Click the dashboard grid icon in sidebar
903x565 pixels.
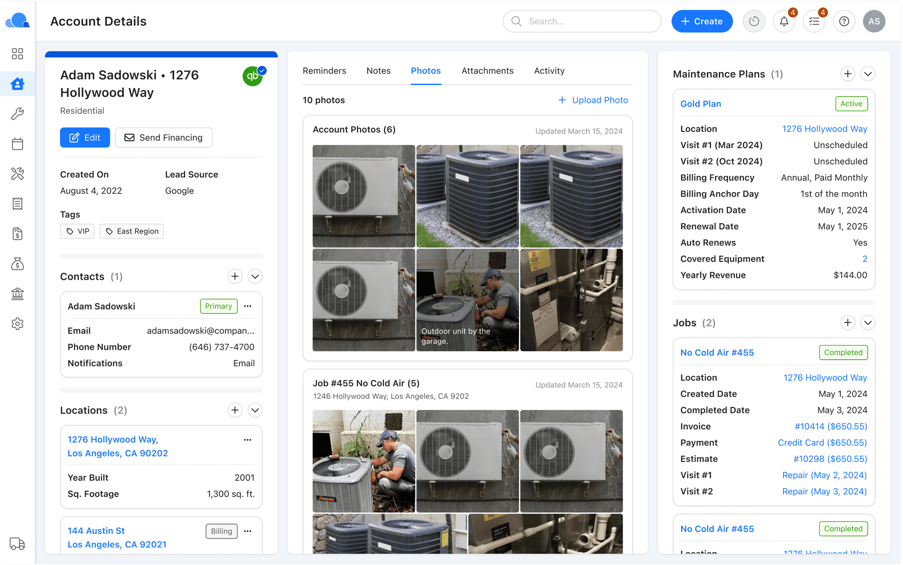pyautogui.click(x=17, y=54)
